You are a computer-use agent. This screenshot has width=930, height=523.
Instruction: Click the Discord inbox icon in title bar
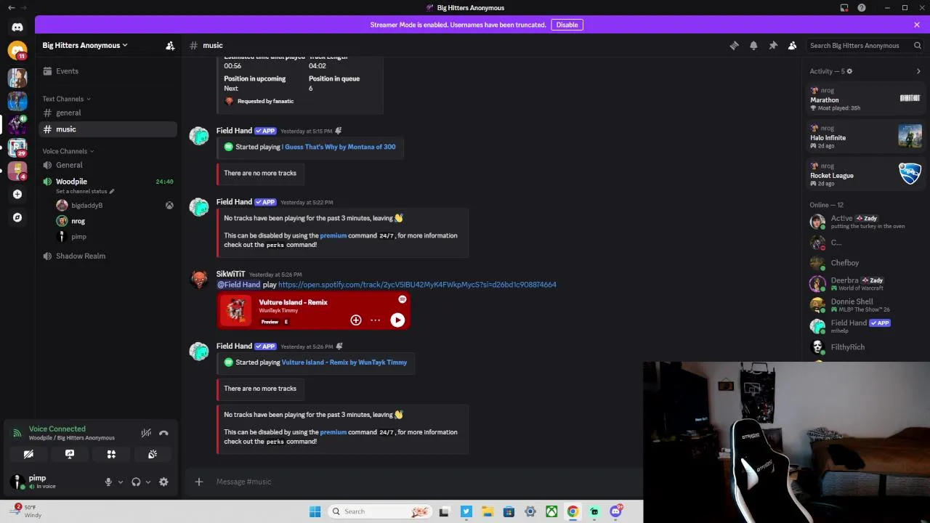click(844, 8)
